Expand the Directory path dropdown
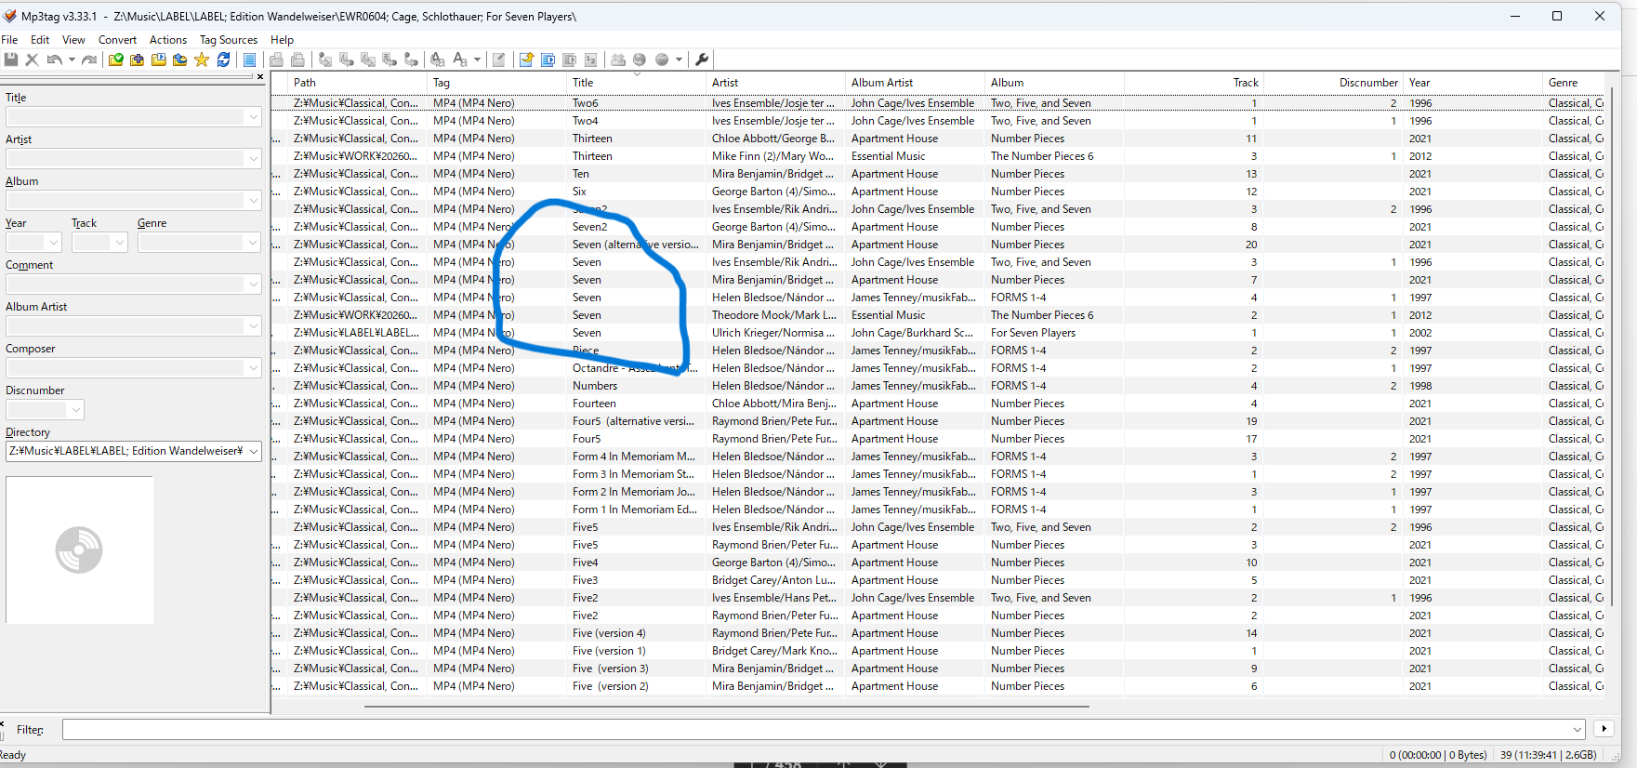 pos(253,452)
